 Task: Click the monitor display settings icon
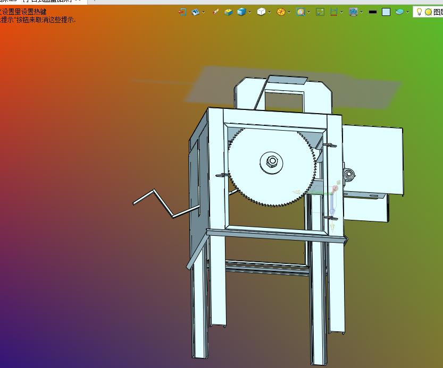[x=353, y=12]
